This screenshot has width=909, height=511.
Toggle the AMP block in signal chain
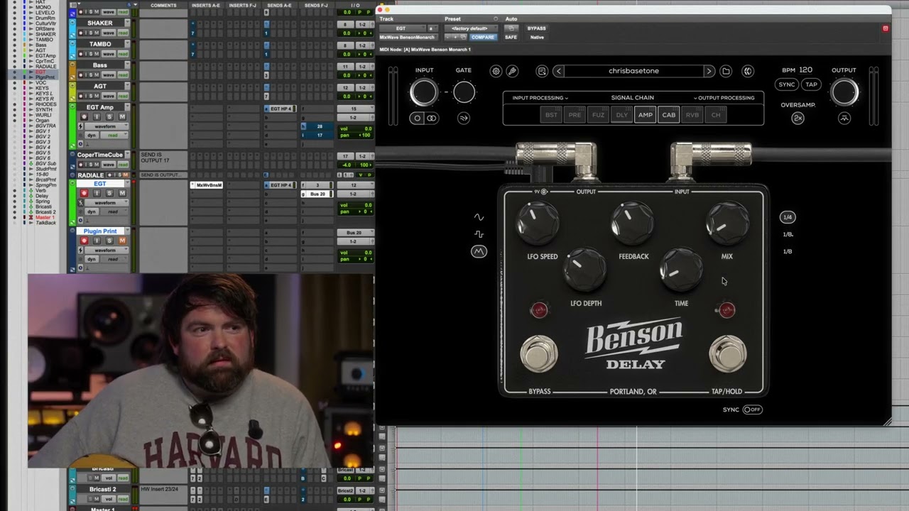click(645, 115)
